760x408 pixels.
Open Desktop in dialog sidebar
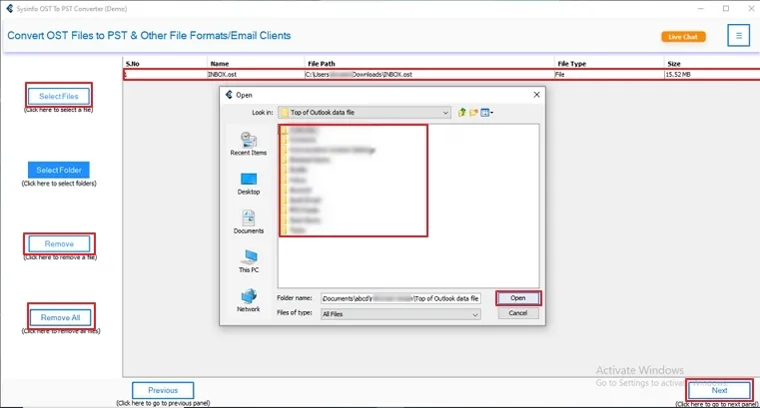tap(248, 184)
